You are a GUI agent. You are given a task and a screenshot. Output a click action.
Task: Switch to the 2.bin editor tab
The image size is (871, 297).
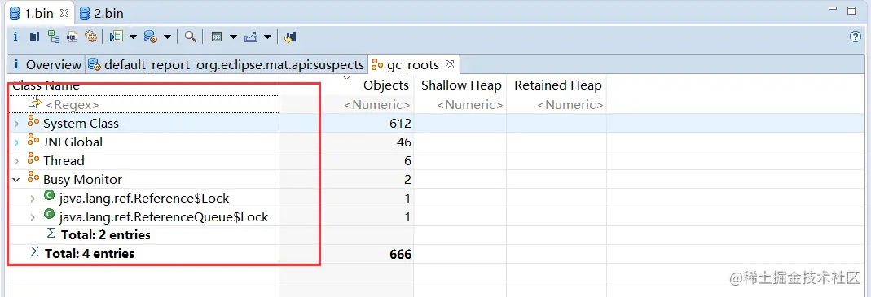pyautogui.click(x=101, y=13)
